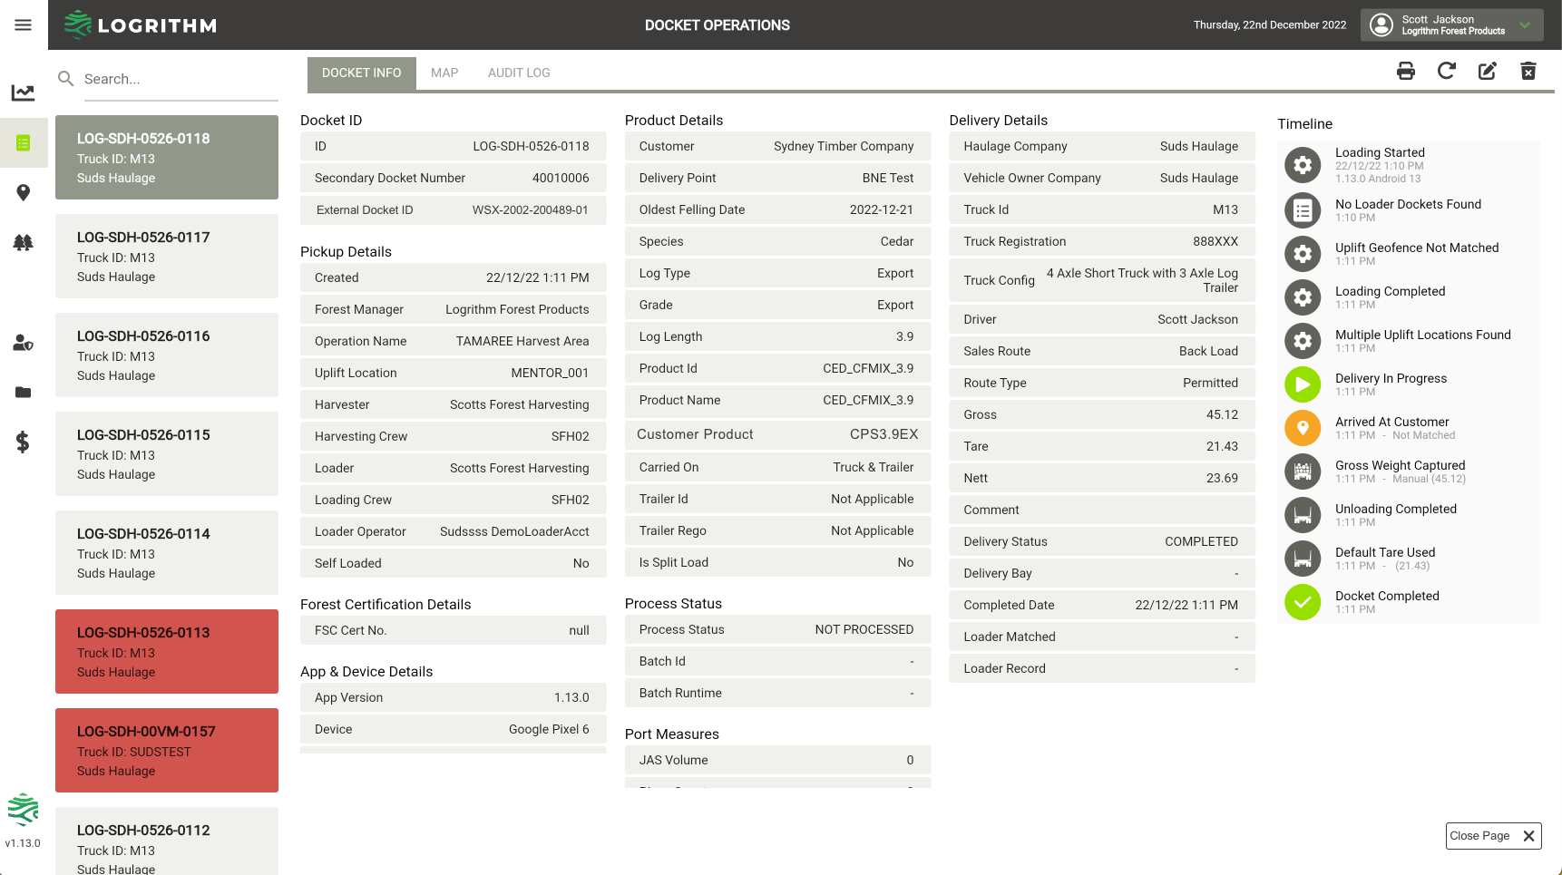Edit the current docket
The width and height of the screenshot is (1562, 875).
click(x=1487, y=70)
